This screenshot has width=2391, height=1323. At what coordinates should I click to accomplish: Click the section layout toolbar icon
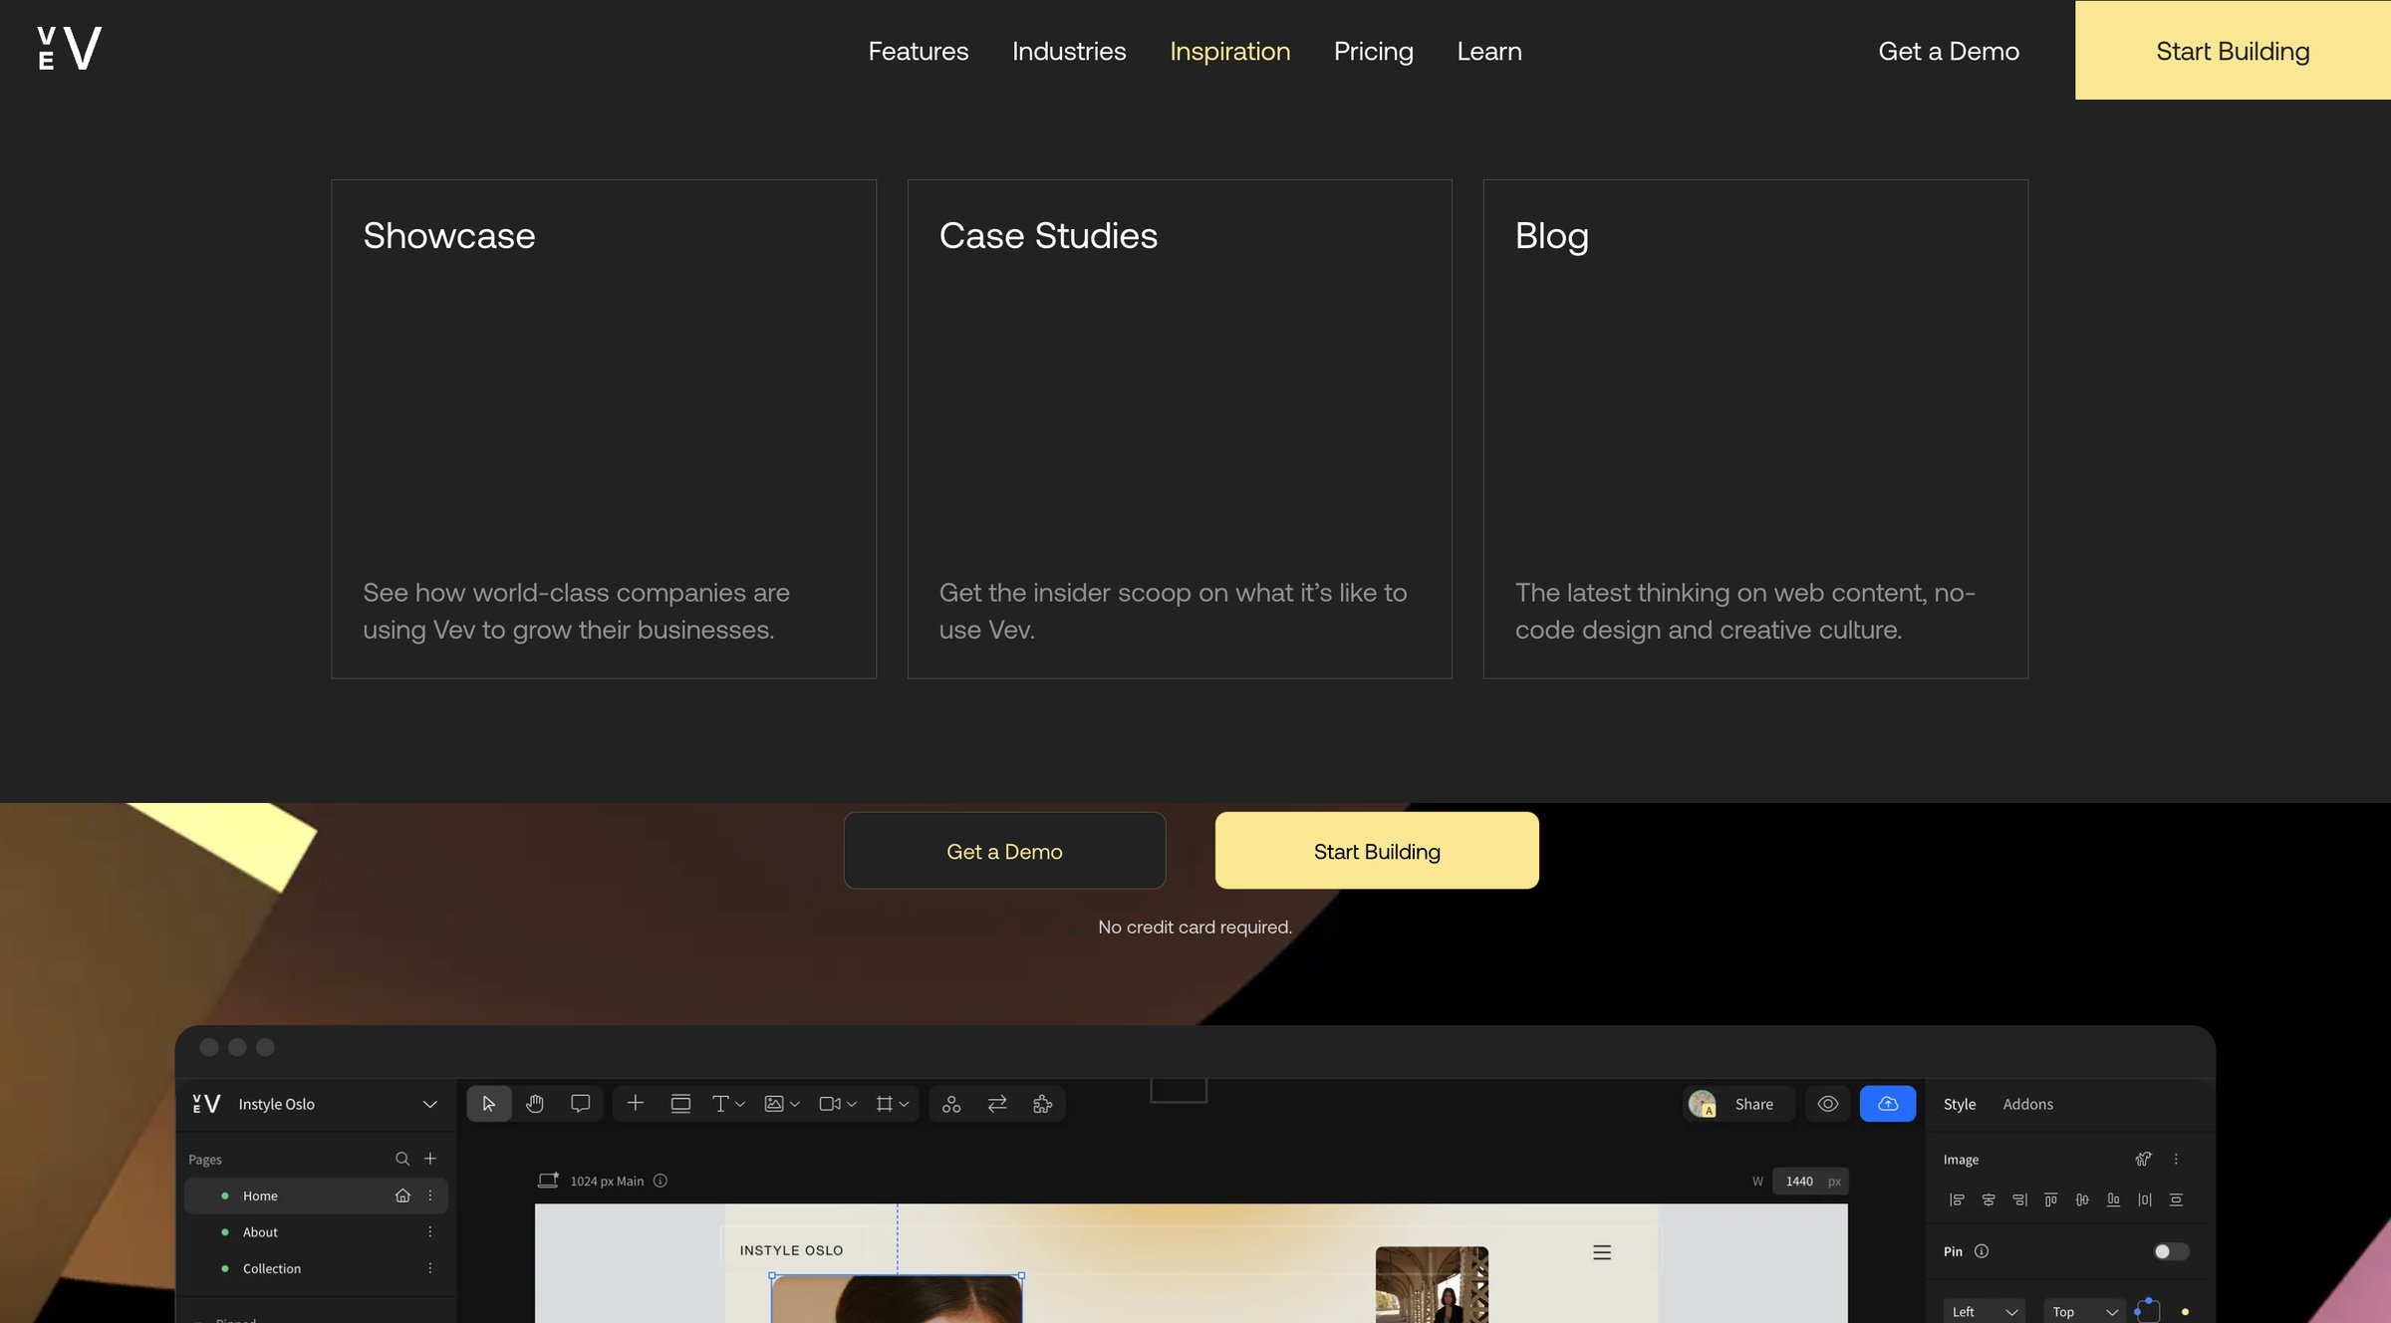tap(680, 1104)
